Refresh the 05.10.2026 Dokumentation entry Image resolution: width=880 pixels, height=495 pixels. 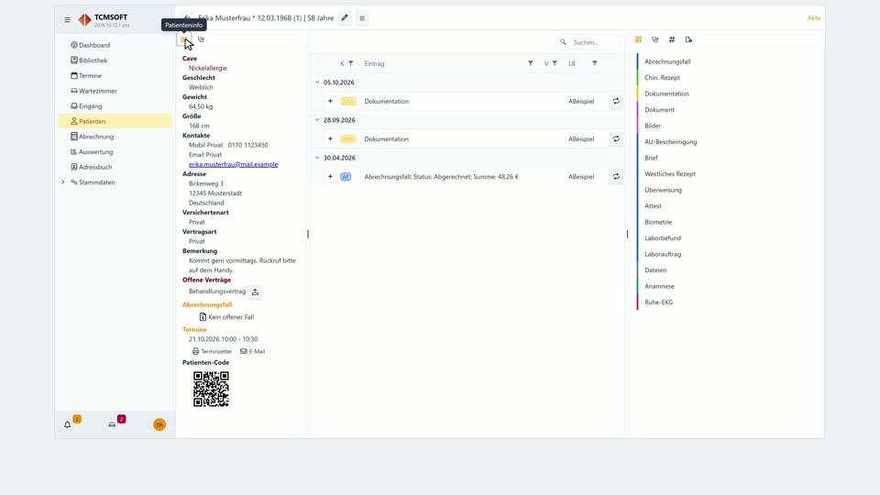click(616, 102)
